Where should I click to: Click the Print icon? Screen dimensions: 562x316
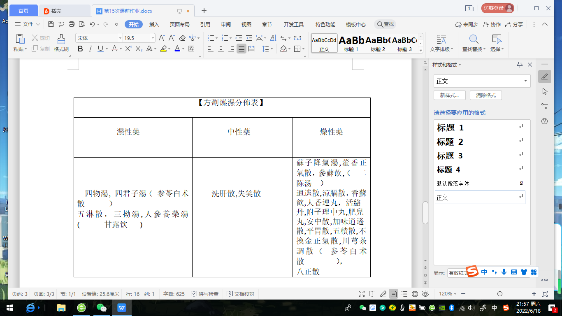72,24
